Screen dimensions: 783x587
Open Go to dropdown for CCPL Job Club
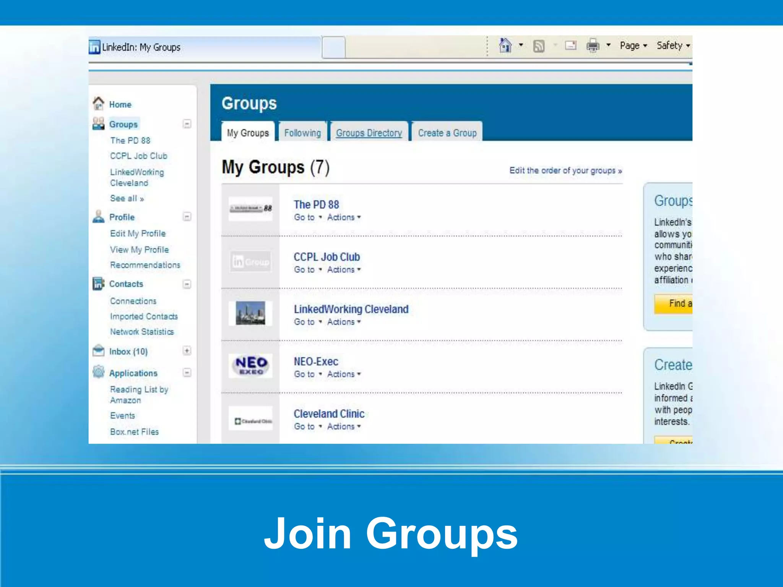(x=308, y=269)
